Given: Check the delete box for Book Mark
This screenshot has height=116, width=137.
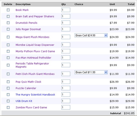Looking at the screenshot, I should (8, 10).
